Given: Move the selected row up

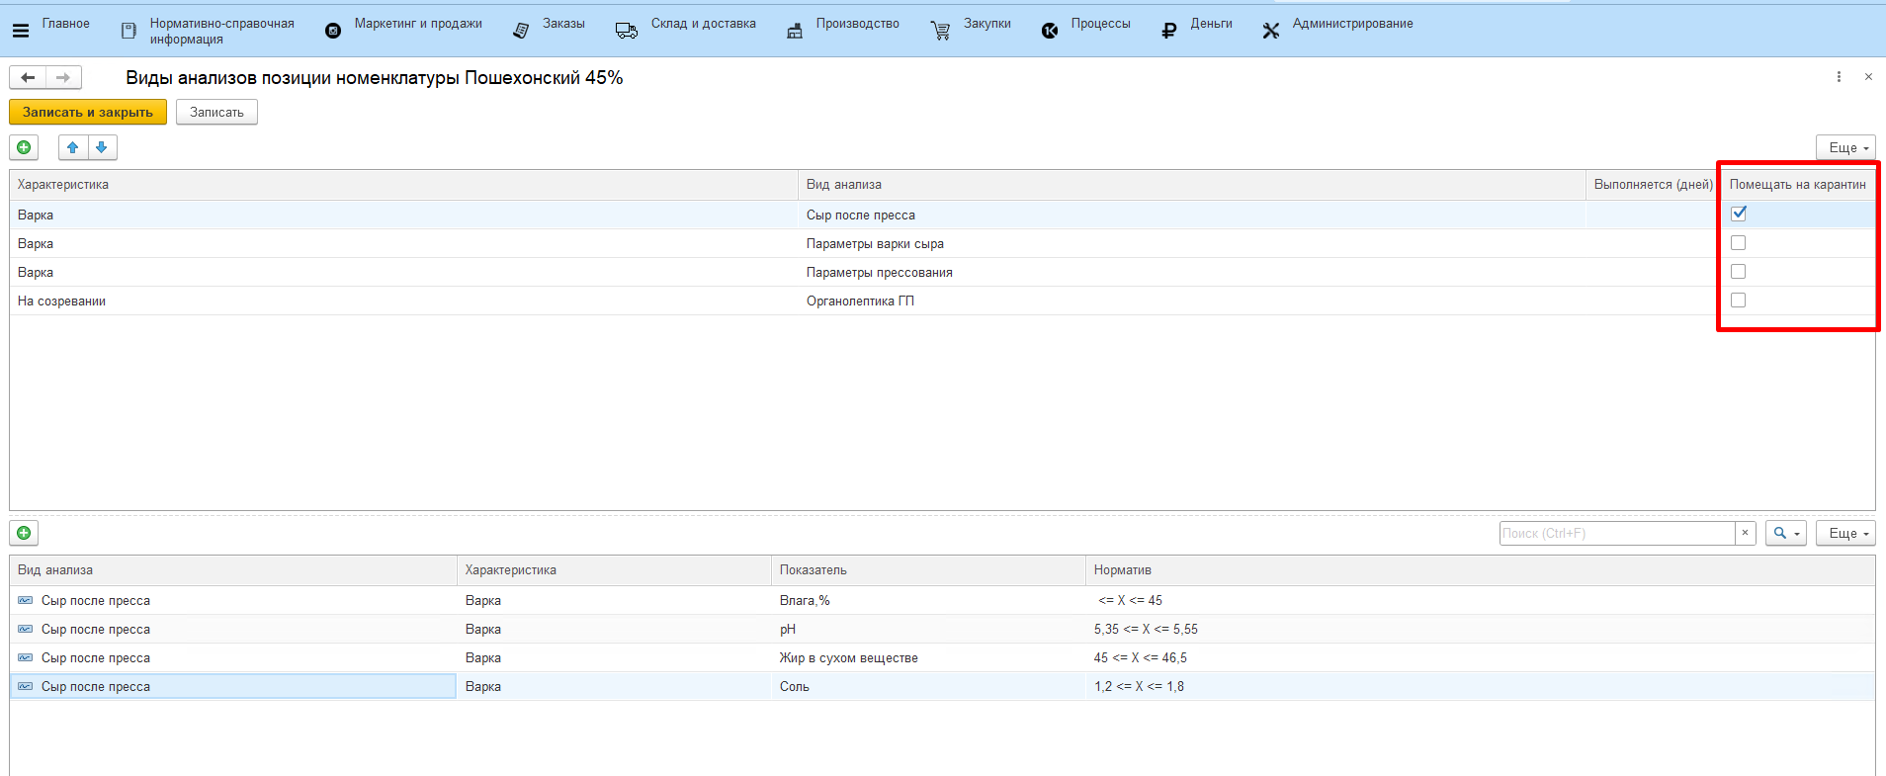Looking at the screenshot, I should [x=73, y=147].
